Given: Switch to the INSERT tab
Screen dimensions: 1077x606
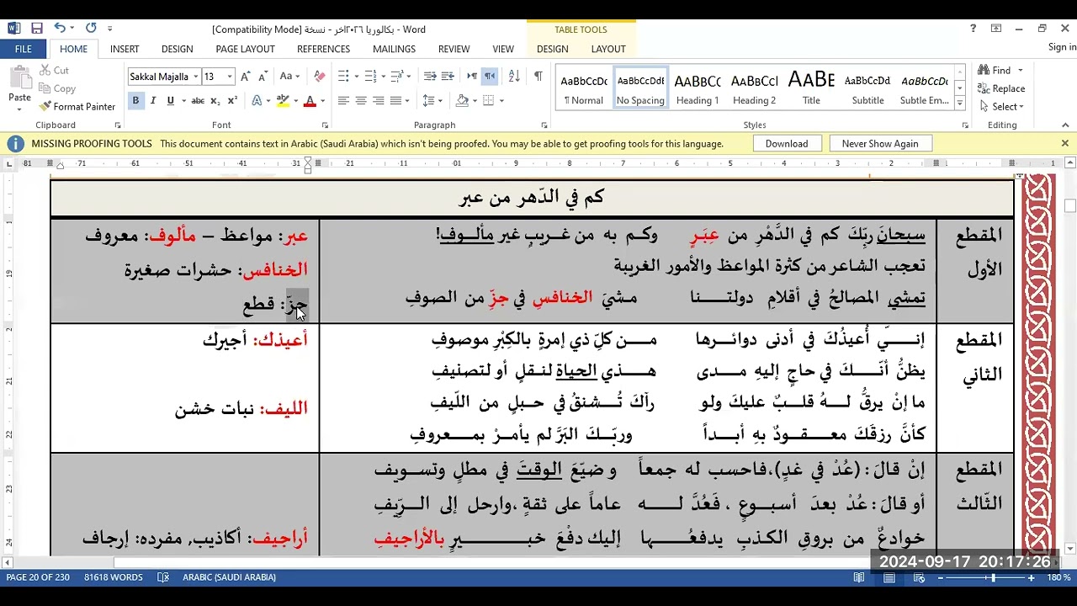Looking at the screenshot, I should tap(125, 49).
